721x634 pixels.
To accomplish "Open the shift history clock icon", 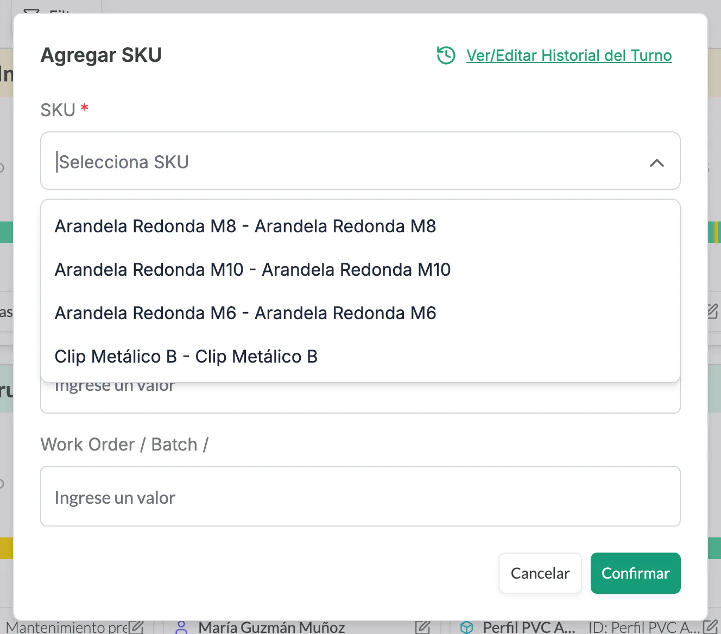I will coord(446,55).
